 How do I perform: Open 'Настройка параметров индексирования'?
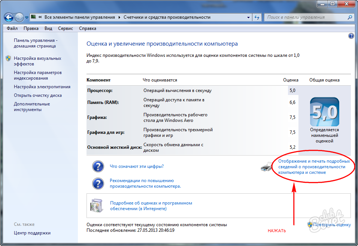click(x=38, y=75)
